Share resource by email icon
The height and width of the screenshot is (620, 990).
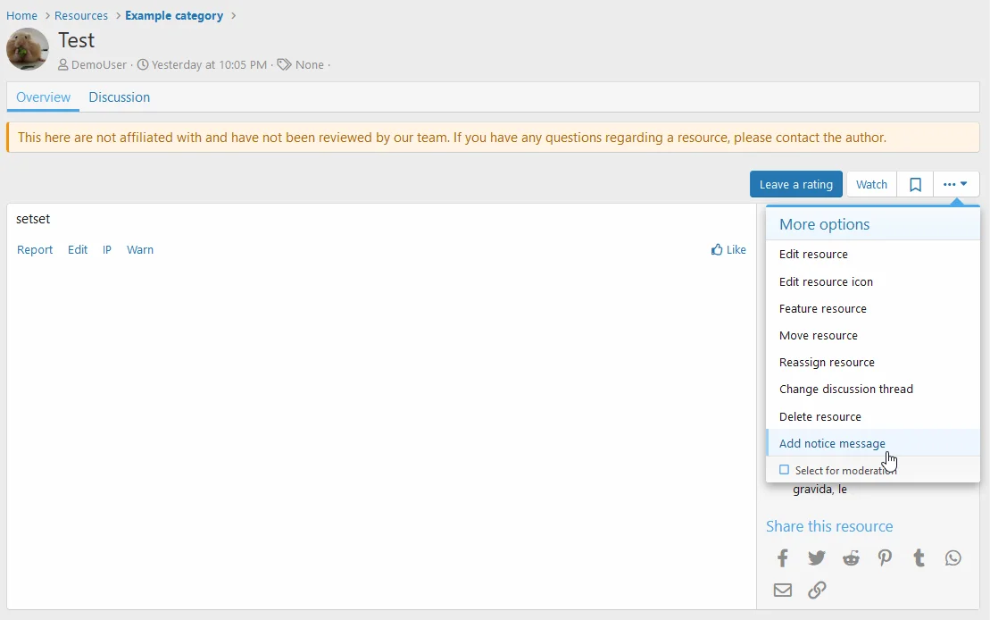[x=783, y=590]
